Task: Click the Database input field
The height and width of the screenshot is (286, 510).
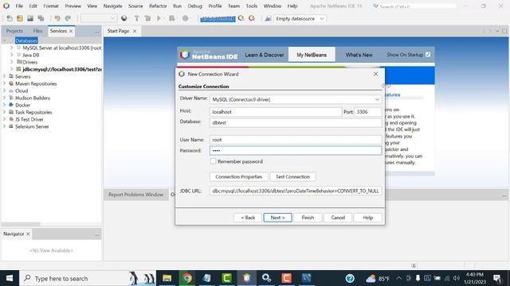Action: coord(296,123)
